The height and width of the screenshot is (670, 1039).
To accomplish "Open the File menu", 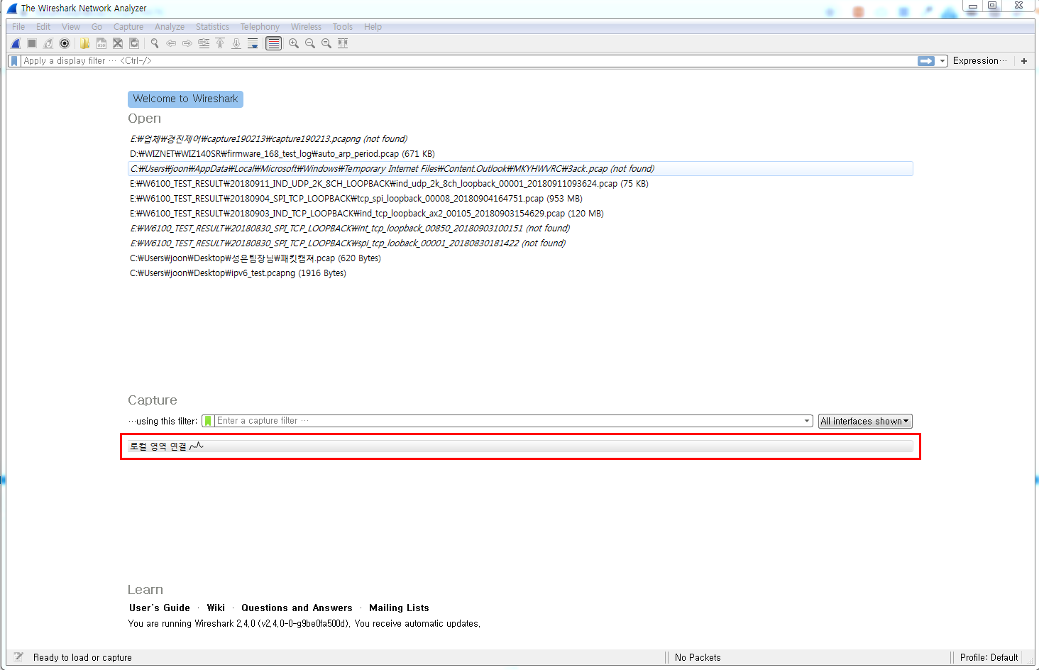I will point(18,27).
